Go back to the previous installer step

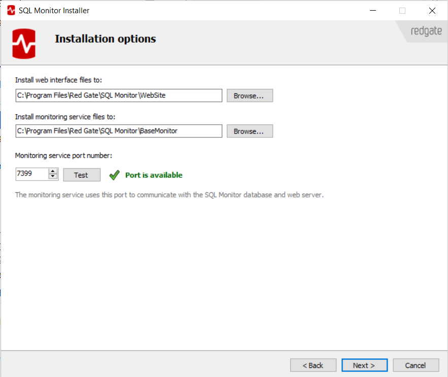(x=313, y=365)
